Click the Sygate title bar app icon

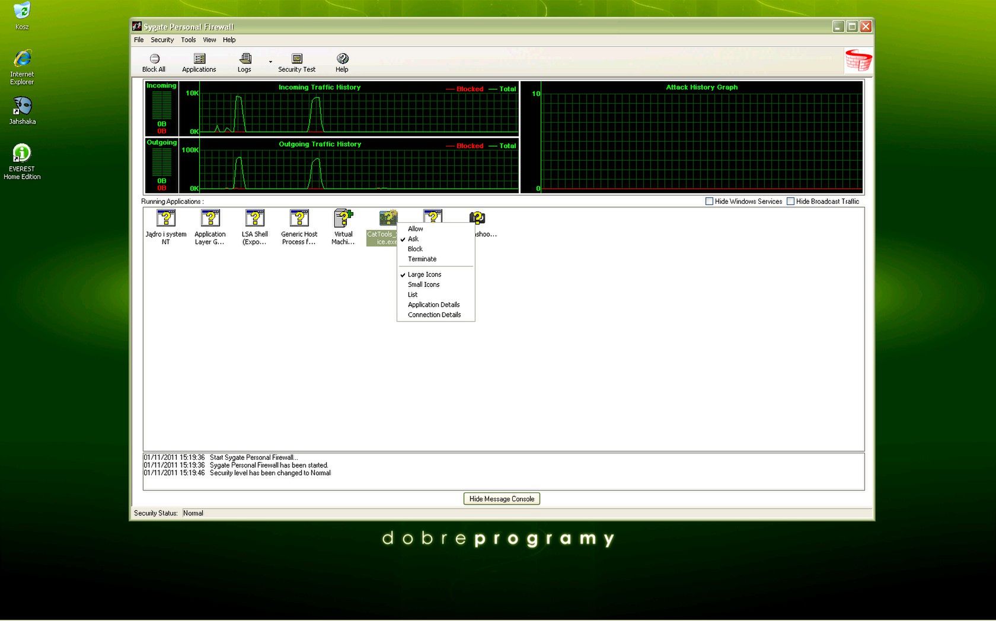[x=137, y=27]
